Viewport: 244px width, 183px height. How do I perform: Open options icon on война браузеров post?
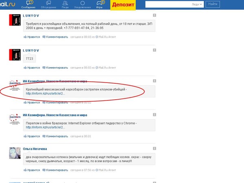[x=155, y=115]
